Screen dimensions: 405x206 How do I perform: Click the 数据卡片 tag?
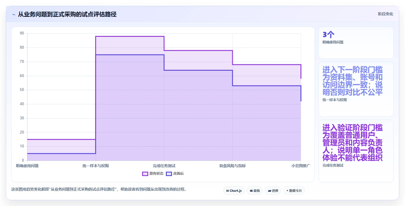[x=294, y=191]
